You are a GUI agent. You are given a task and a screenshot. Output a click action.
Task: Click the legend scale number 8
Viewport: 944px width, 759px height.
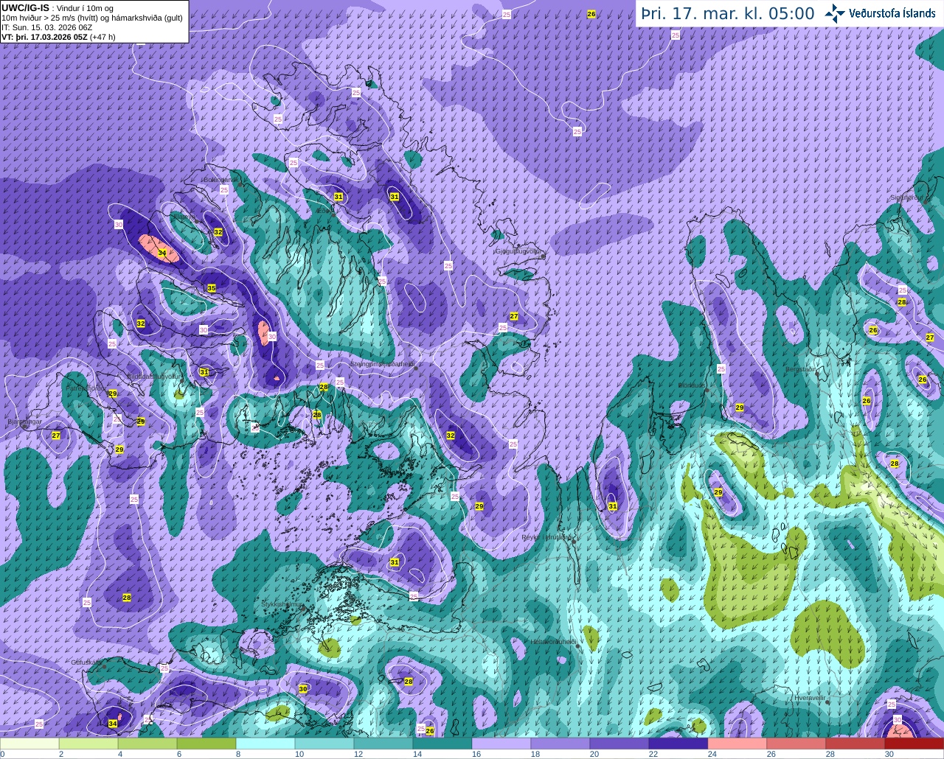pos(238,754)
